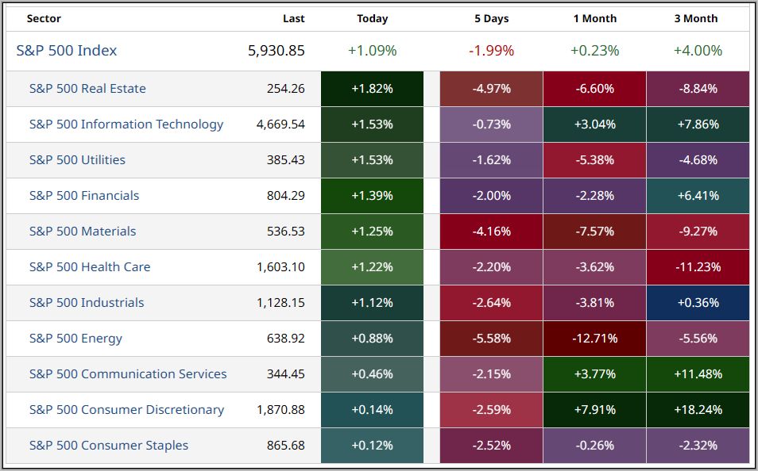Click Consumer Discretionary +18.24% 3 Month cell

click(697, 410)
